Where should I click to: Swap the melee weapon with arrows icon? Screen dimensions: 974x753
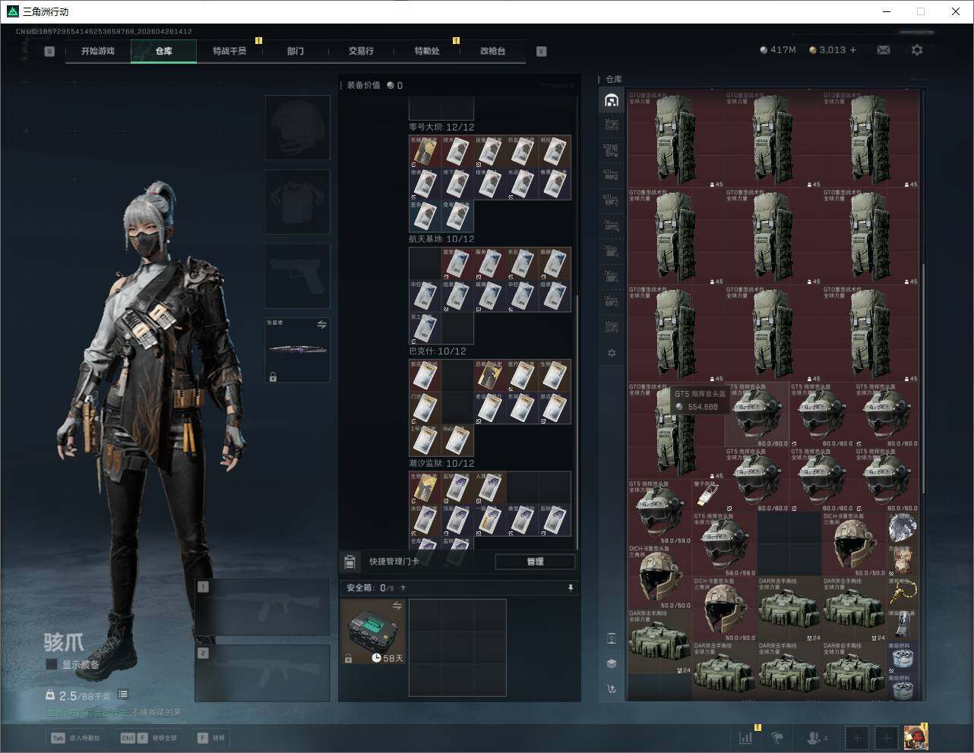click(x=322, y=325)
